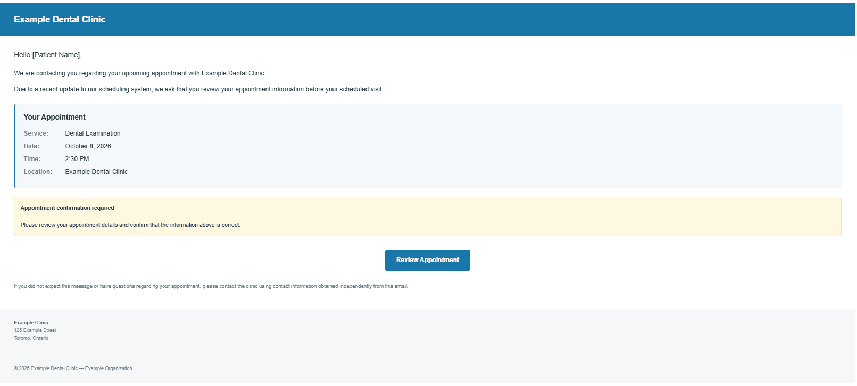Image resolution: width=857 pixels, height=386 pixels.
Task: Click the 'Your Appointment' heading
Action: [54, 117]
